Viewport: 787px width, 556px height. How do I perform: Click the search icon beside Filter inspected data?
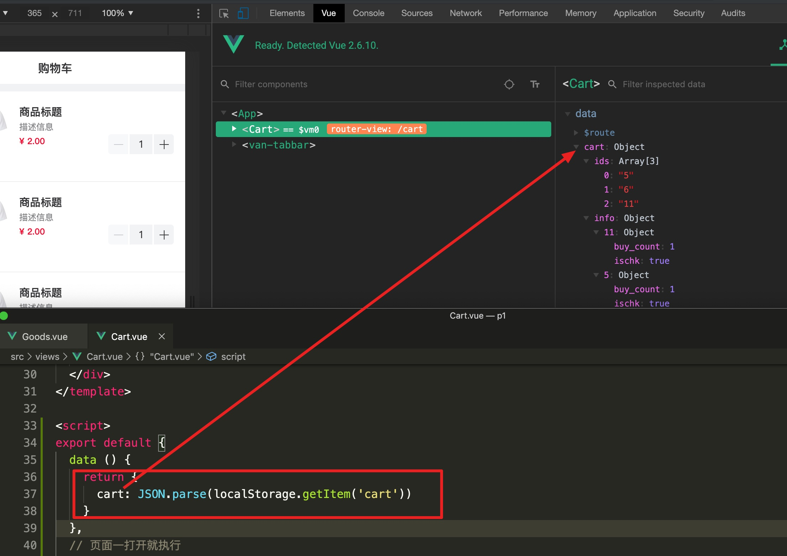[612, 84]
